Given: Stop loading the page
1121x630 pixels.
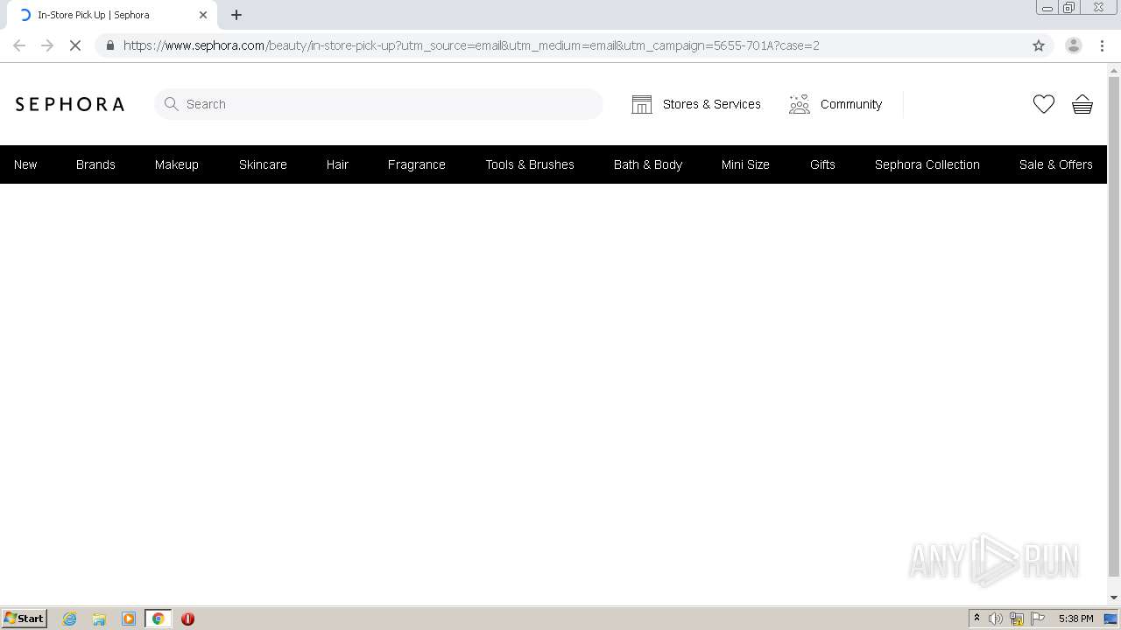Looking at the screenshot, I should click(75, 45).
